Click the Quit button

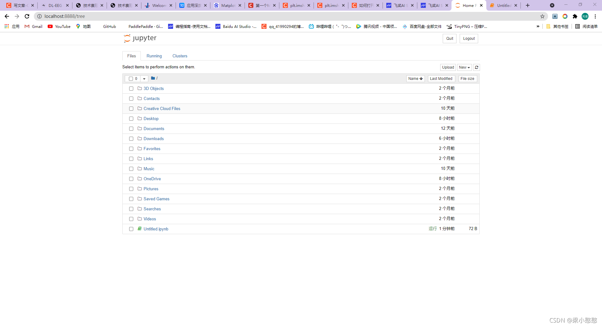[x=450, y=39]
